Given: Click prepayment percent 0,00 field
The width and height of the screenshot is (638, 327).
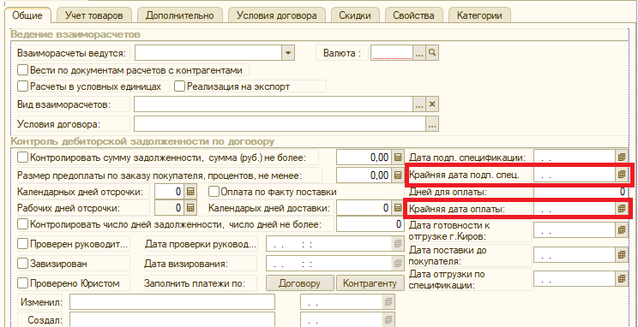Looking at the screenshot, I should 364,175.
